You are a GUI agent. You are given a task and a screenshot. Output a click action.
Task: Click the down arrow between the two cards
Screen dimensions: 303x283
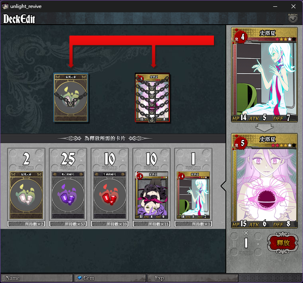(x=264, y=128)
